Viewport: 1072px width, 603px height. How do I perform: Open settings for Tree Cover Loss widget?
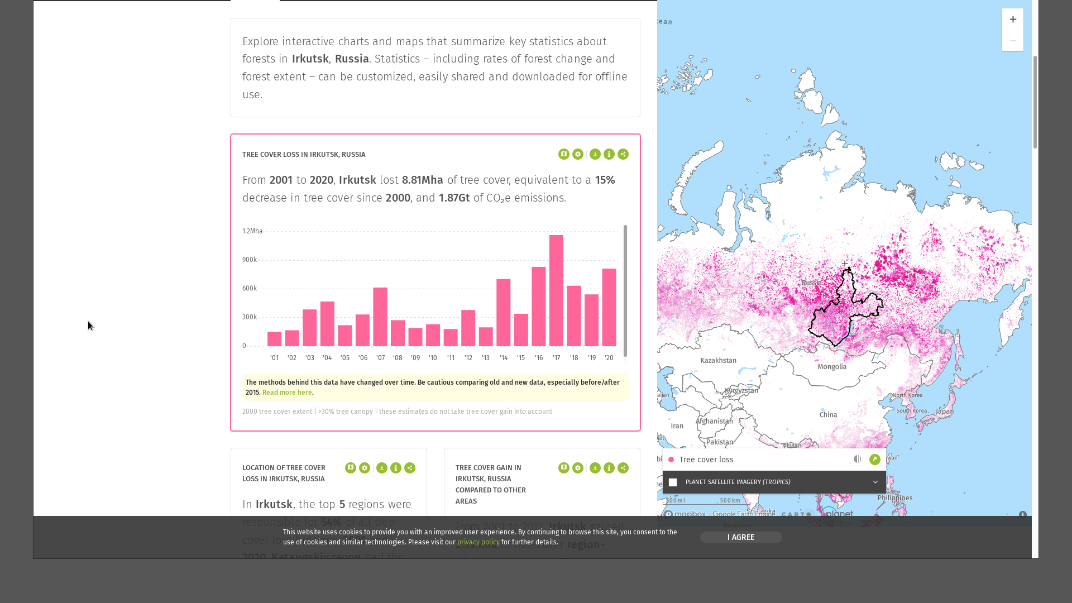click(578, 154)
